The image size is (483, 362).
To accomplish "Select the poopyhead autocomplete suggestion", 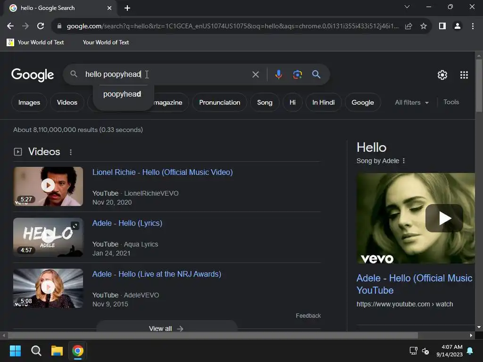I will pyautogui.click(x=122, y=94).
